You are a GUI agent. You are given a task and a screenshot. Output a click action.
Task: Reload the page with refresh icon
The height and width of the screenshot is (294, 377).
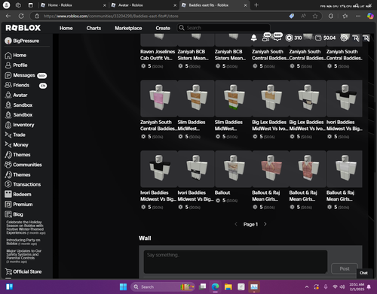(21, 16)
